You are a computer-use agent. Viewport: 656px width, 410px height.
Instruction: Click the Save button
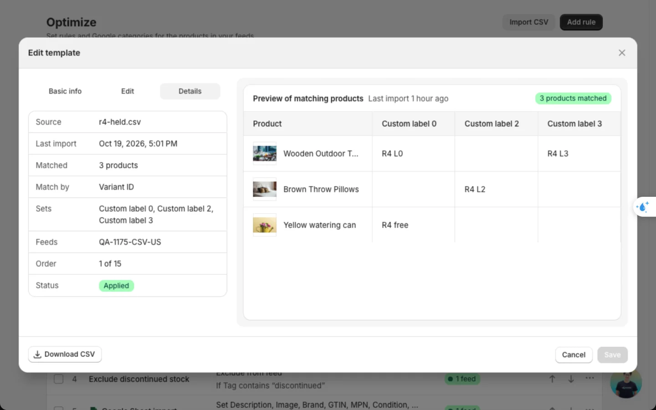click(612, 355)
